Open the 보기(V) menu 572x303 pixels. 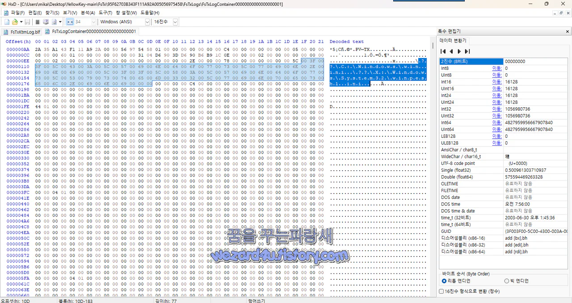70,13
